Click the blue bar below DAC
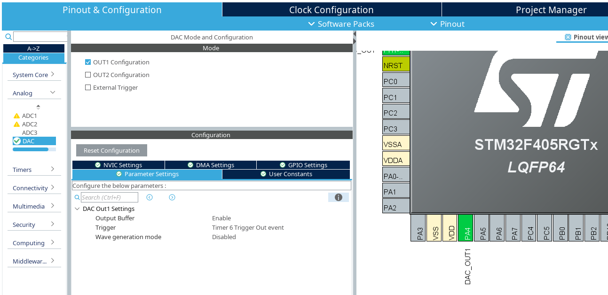Screen dimensions: 608x295 pos(31,149)
